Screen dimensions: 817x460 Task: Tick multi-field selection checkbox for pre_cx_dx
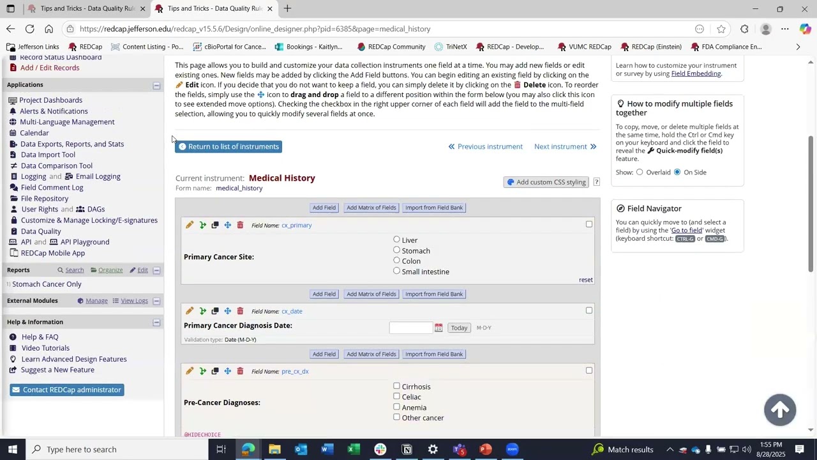[589, 371]
